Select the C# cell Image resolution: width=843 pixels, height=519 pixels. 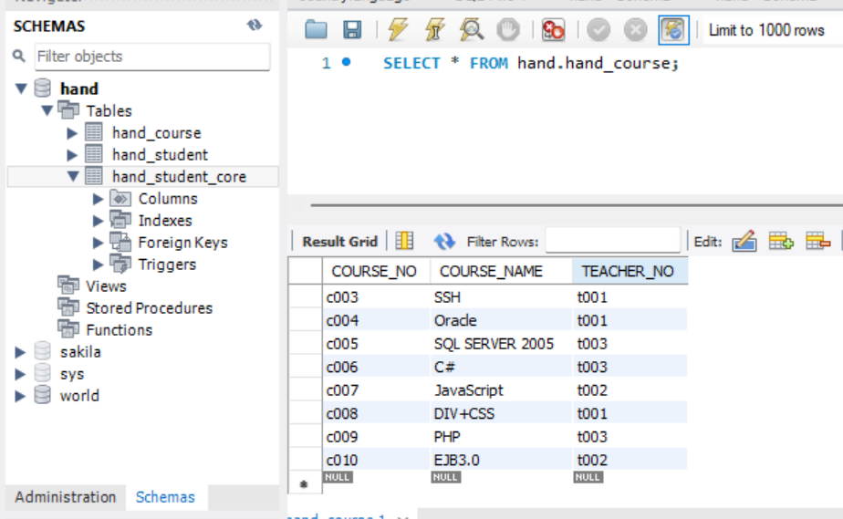point(501,367)
